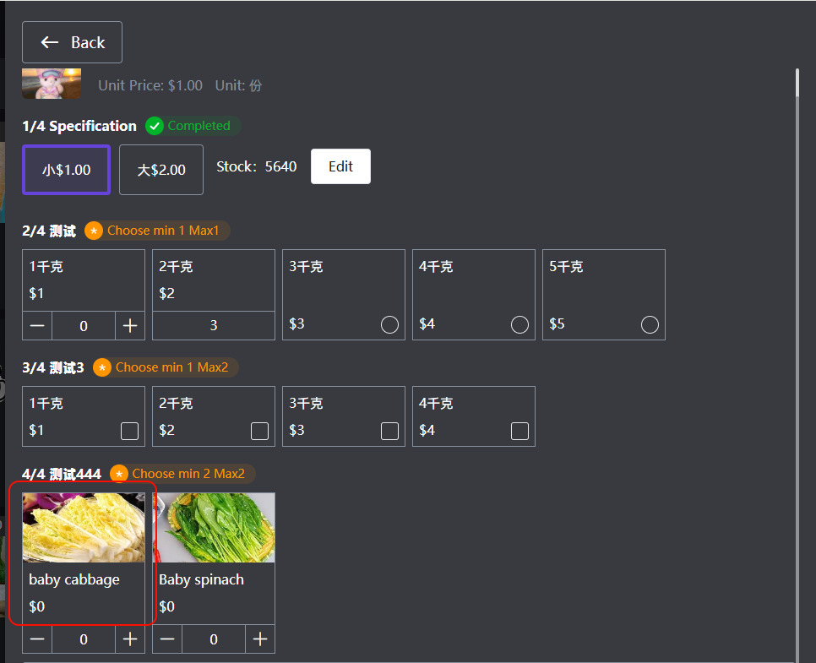Decrease baby cabbage quantity with minus icon
Viewport: 816px width, 663px height.
point(37,639)
